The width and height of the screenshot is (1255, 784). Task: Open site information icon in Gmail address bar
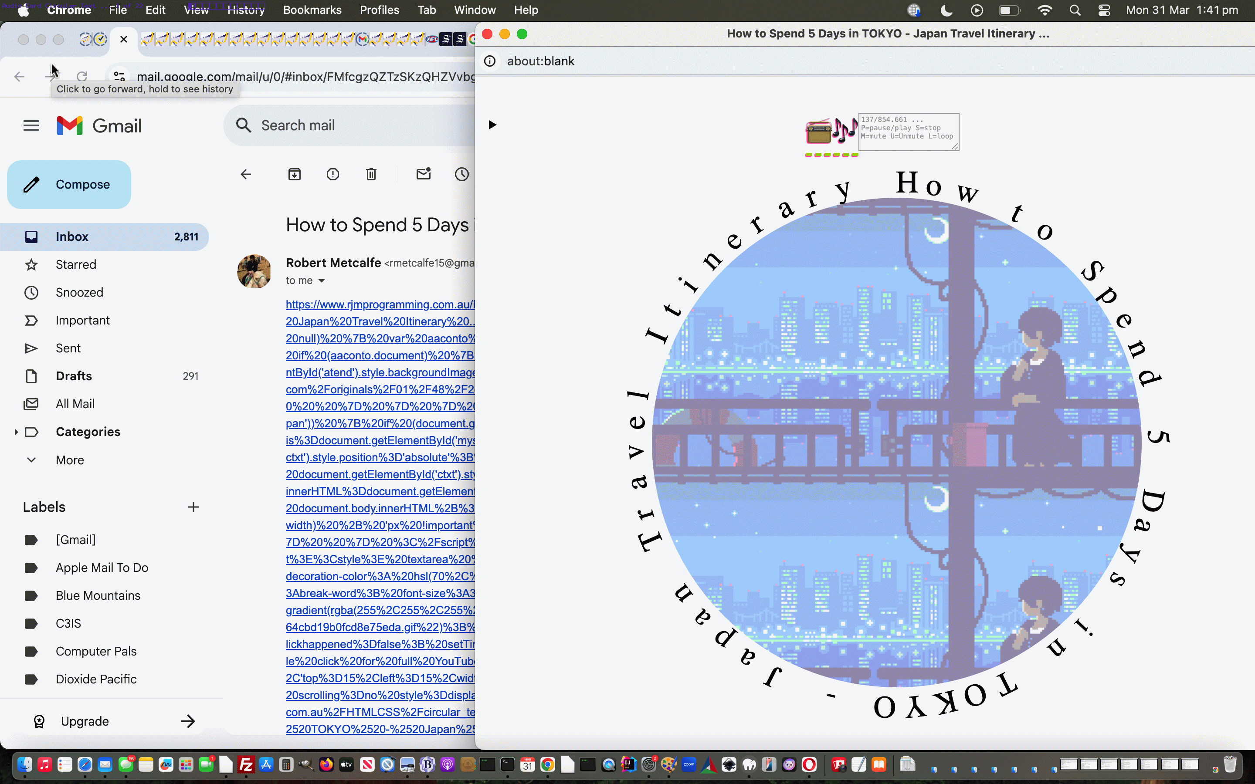point(119,77)
